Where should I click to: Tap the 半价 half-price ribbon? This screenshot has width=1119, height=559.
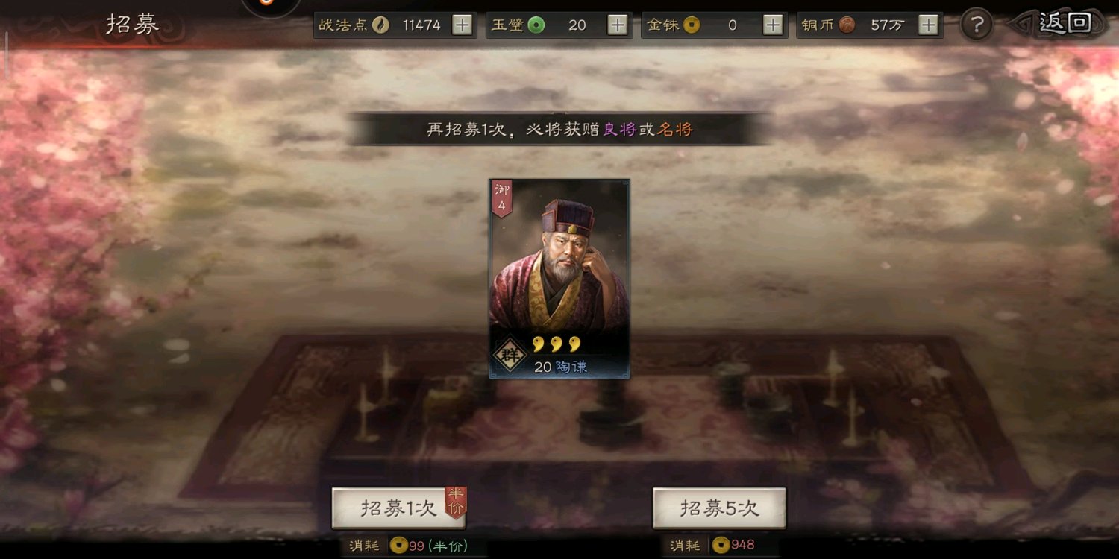[x=455, y=502]
